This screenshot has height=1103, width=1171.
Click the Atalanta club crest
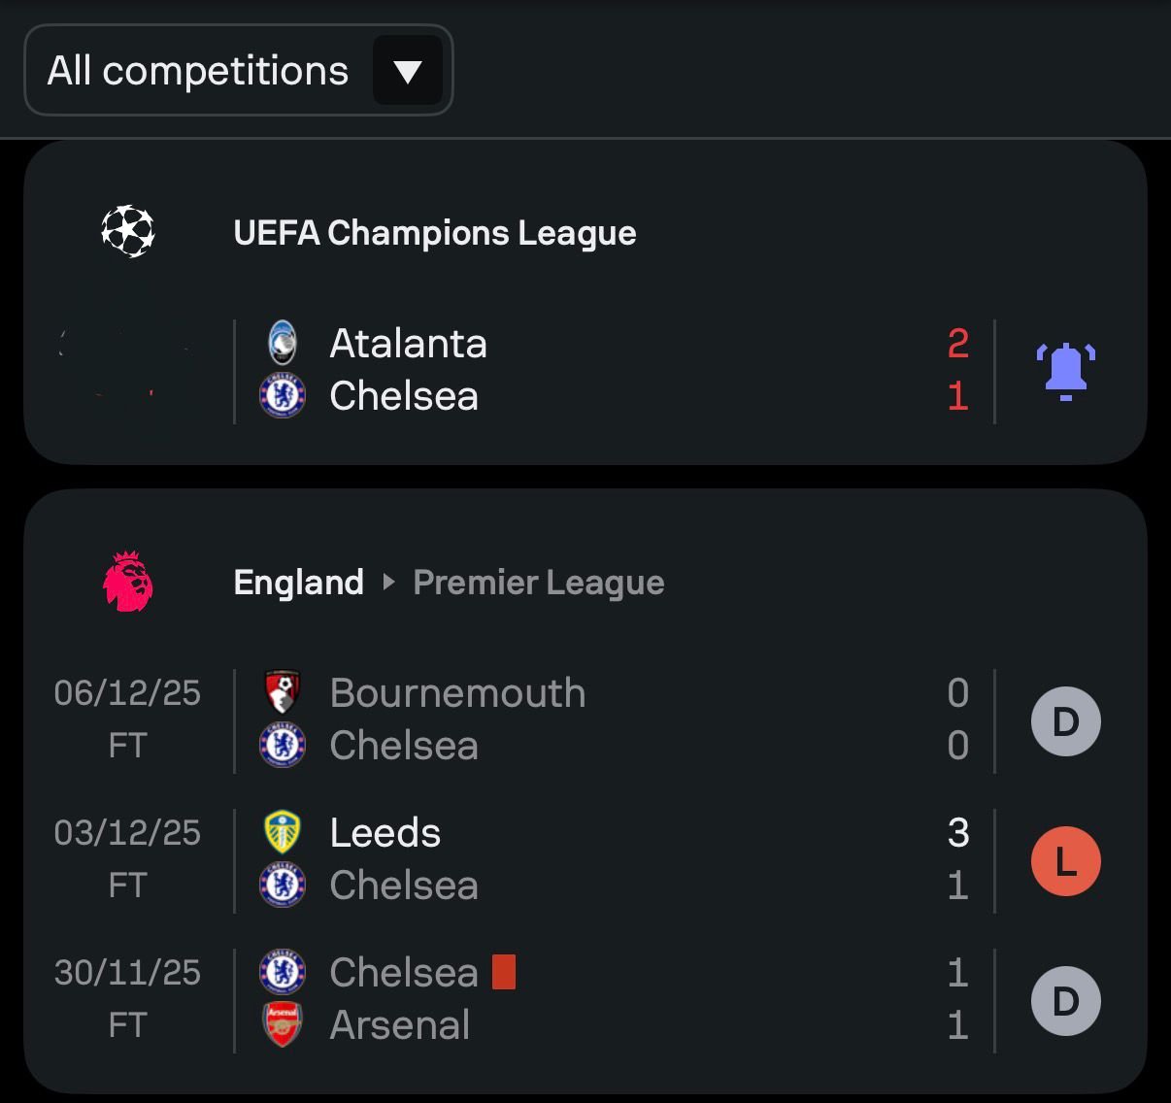pos(283,344)
